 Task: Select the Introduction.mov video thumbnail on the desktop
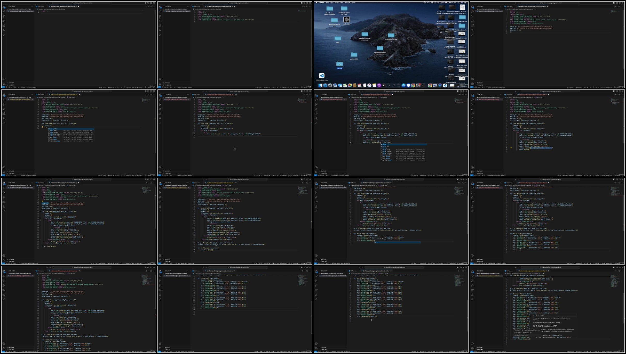point(462,34)
